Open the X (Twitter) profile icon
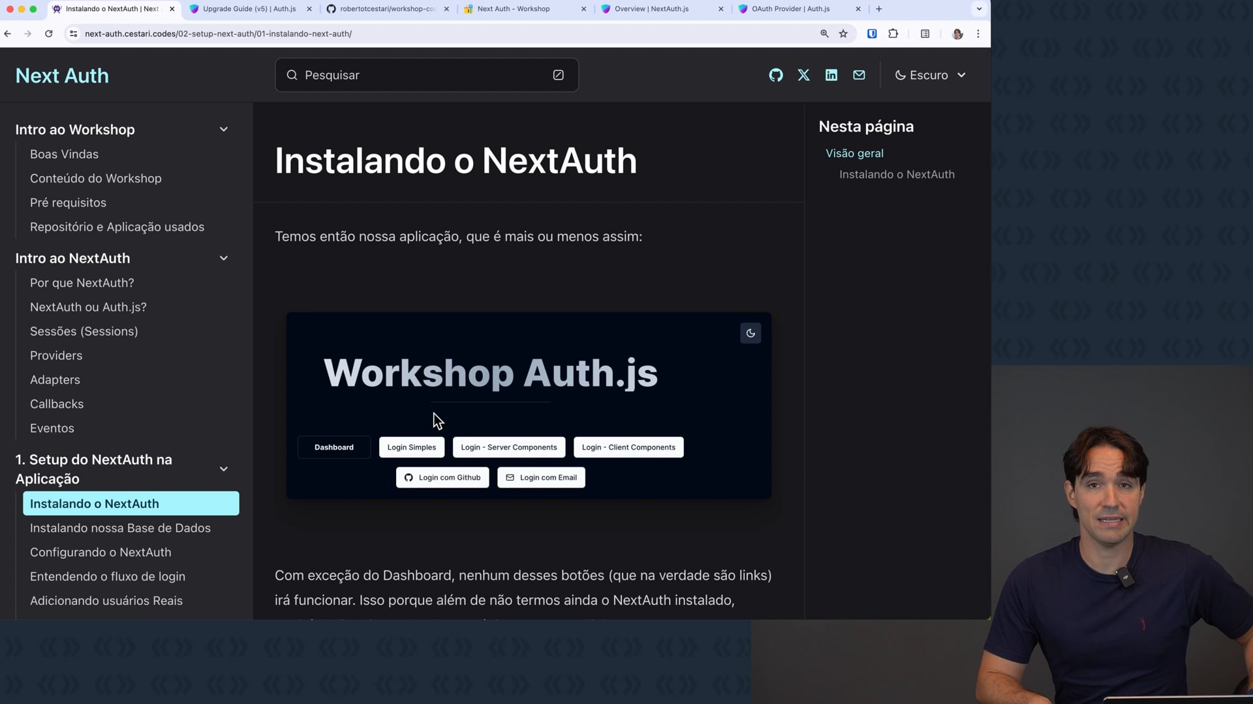The width and height of the screenshot is (1253, 704). 803,75
